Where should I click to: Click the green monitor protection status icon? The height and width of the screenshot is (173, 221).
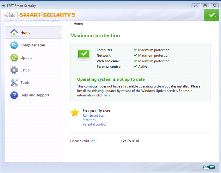point(84,55)
